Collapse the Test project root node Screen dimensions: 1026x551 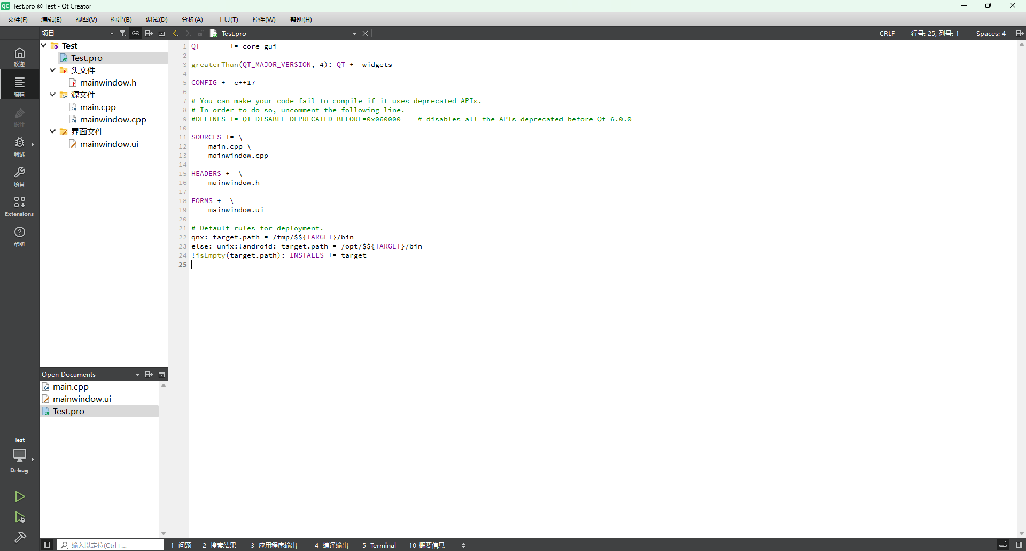click(x=44, y=45)
